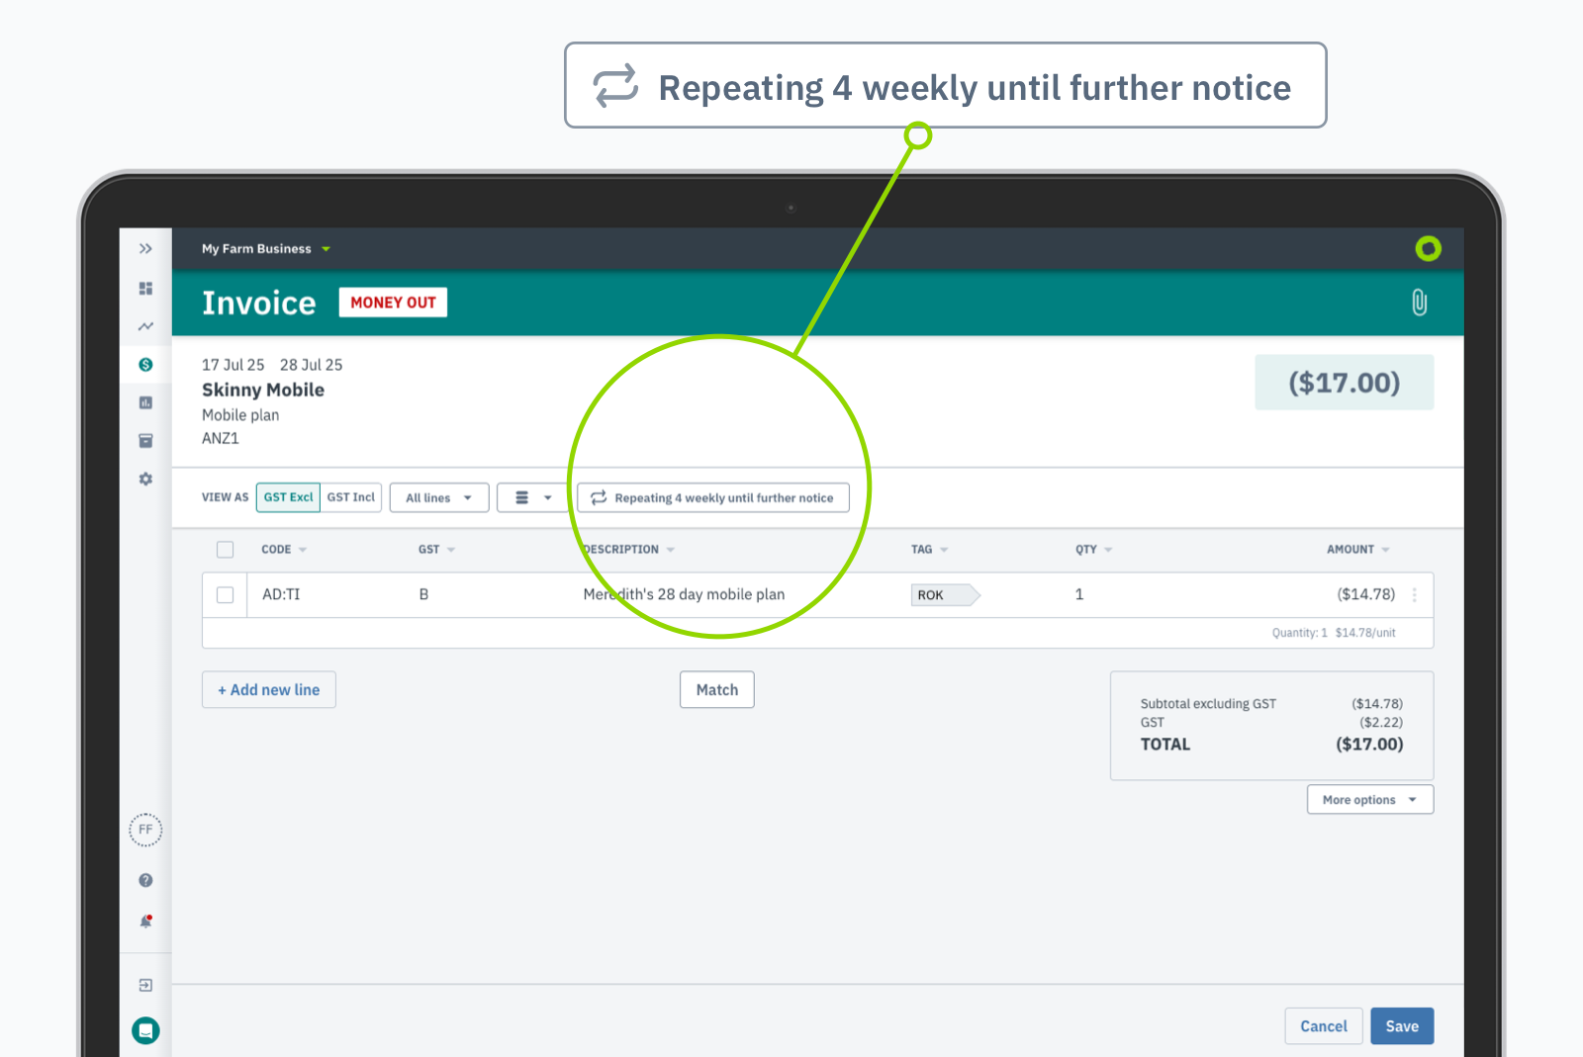Switch view to GST Incl
The image size is (1583, 1057).
[x=351, y=497]
